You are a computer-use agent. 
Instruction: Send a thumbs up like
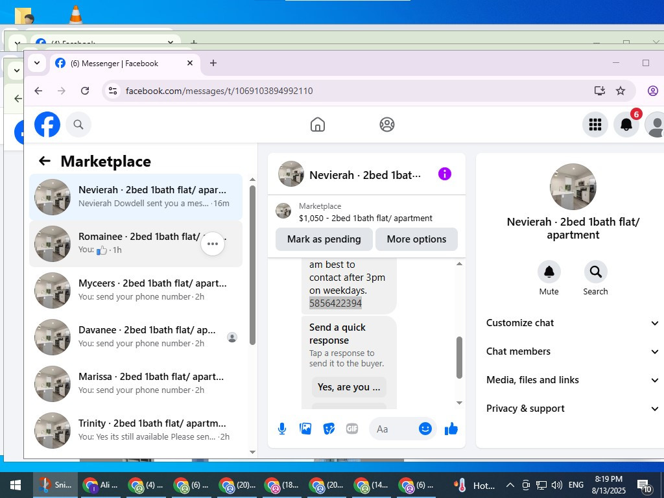point(451,429)
